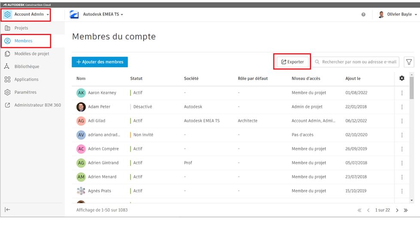This screenshot has width=420, height=225.
Task: Click the scrollbar down arrow
Action: coord(412,201)
